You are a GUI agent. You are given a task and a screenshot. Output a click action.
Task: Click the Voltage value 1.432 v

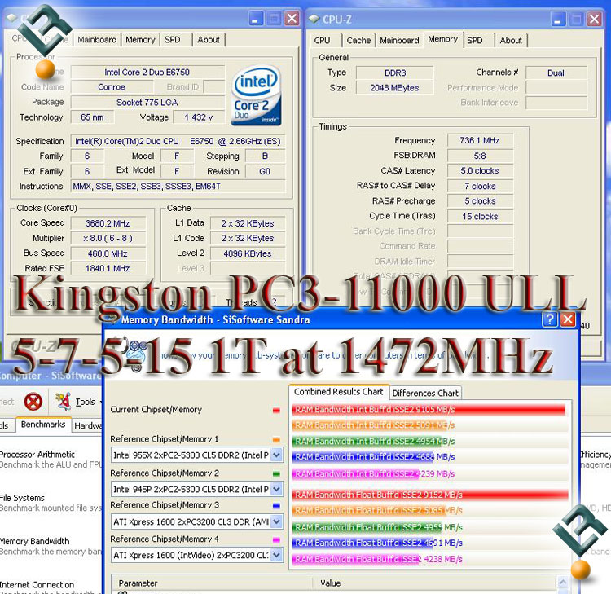coord(199,117)
